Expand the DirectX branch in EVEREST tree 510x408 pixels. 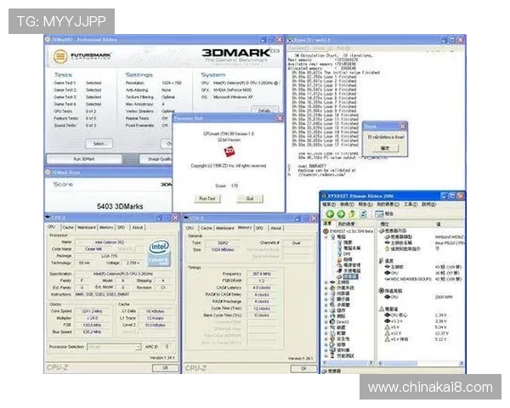[326, 322]
